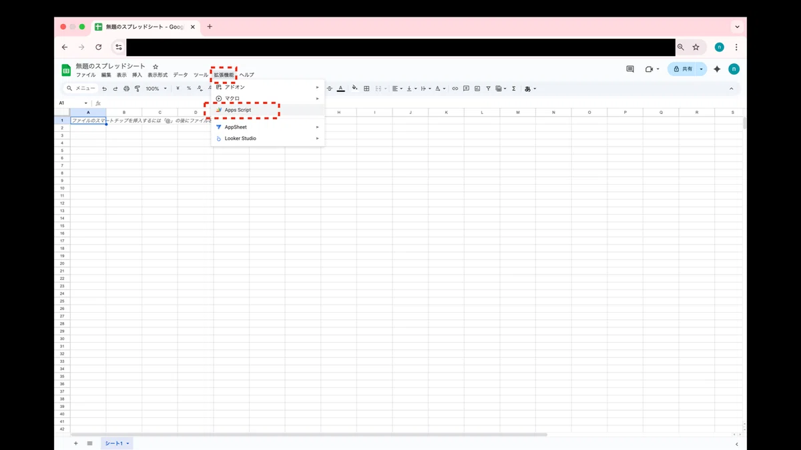Click the create filter funnel icon
Screen dimensions: 801x450
[488, 89]
